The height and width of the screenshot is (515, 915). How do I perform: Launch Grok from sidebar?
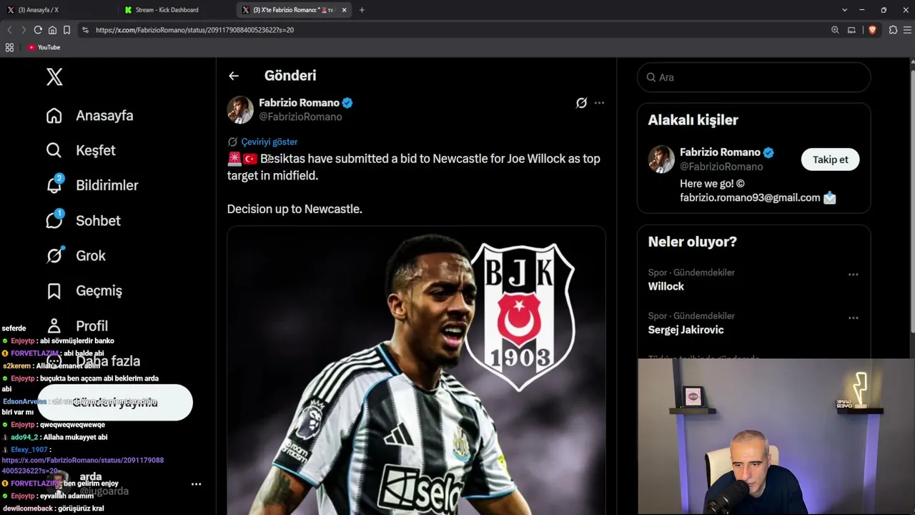76,255
